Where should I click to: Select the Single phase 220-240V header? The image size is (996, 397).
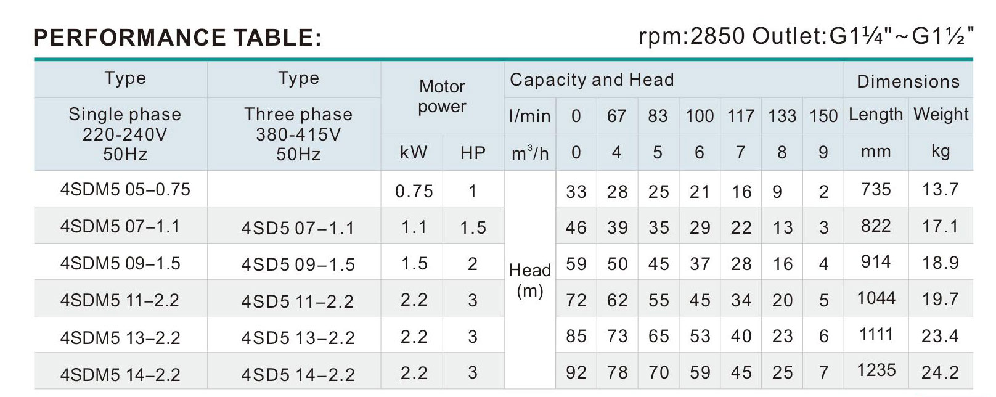(x=124, y=134)
